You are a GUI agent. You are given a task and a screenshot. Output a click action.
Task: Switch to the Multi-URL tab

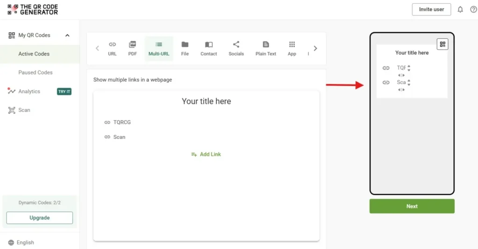click(159, 49)
